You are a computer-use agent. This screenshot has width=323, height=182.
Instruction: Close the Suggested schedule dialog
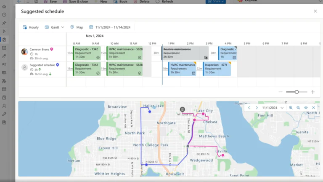[x=315, y=11]
